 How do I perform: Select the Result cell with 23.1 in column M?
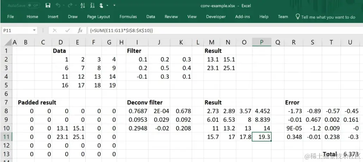211,68
